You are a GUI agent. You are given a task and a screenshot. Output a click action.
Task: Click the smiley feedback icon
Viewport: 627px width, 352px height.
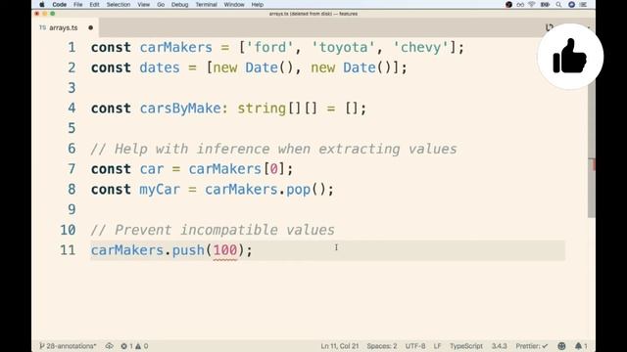click(x=561, y=346)
